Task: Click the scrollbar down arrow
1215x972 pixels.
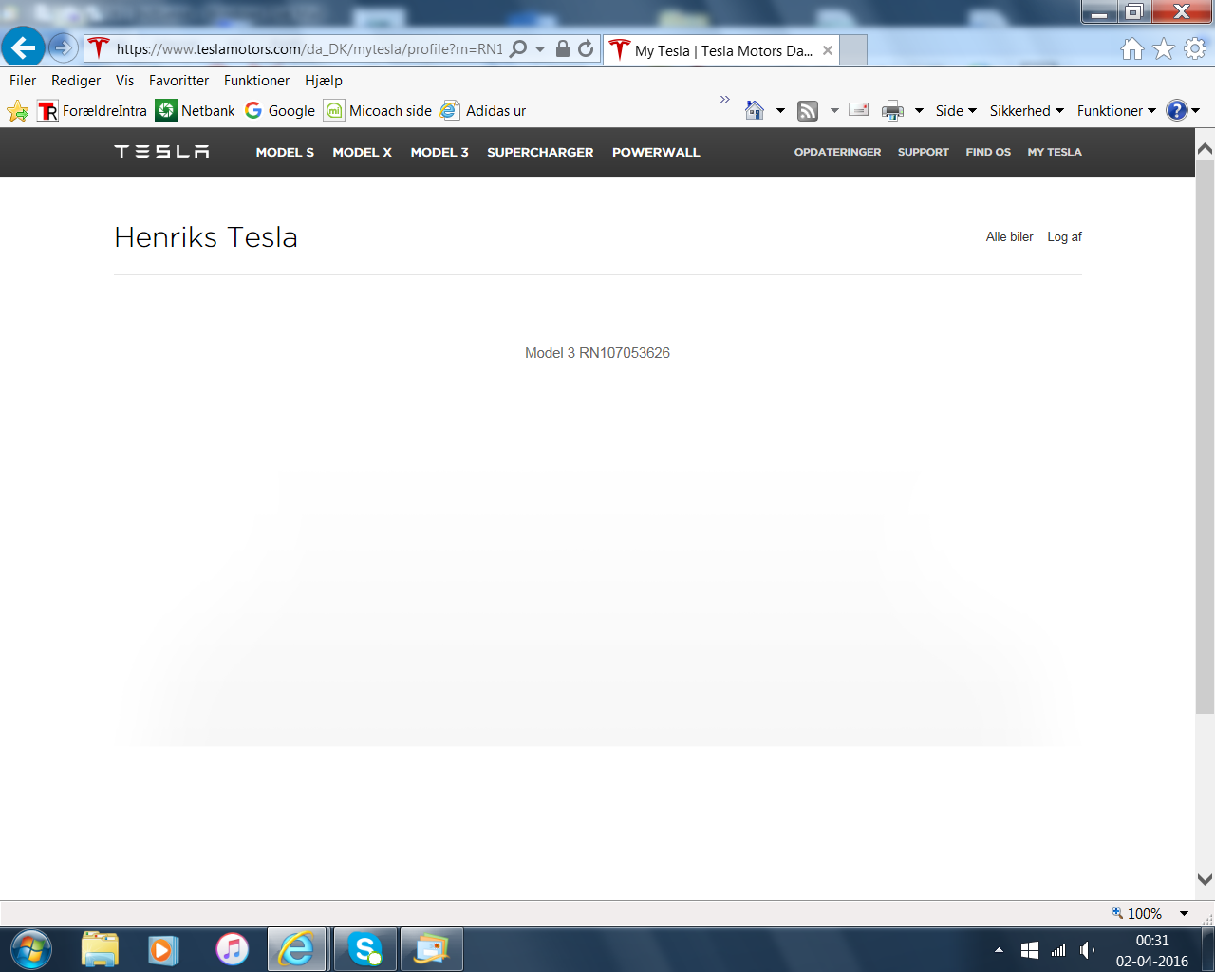Action: point(1205,879)
